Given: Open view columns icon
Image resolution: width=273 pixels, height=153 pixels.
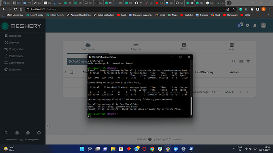Looking at the screenshot, I should (241, 62).
